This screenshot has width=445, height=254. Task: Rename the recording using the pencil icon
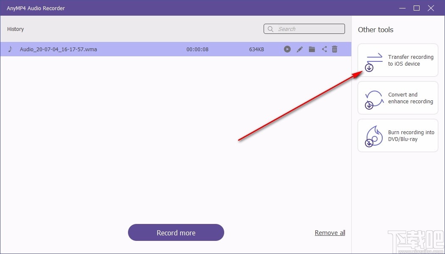pyautogui.click(x=300, y=49)
